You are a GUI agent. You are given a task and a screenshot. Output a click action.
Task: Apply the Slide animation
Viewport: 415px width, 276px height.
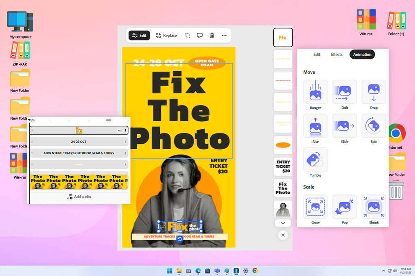pos(344,126)
